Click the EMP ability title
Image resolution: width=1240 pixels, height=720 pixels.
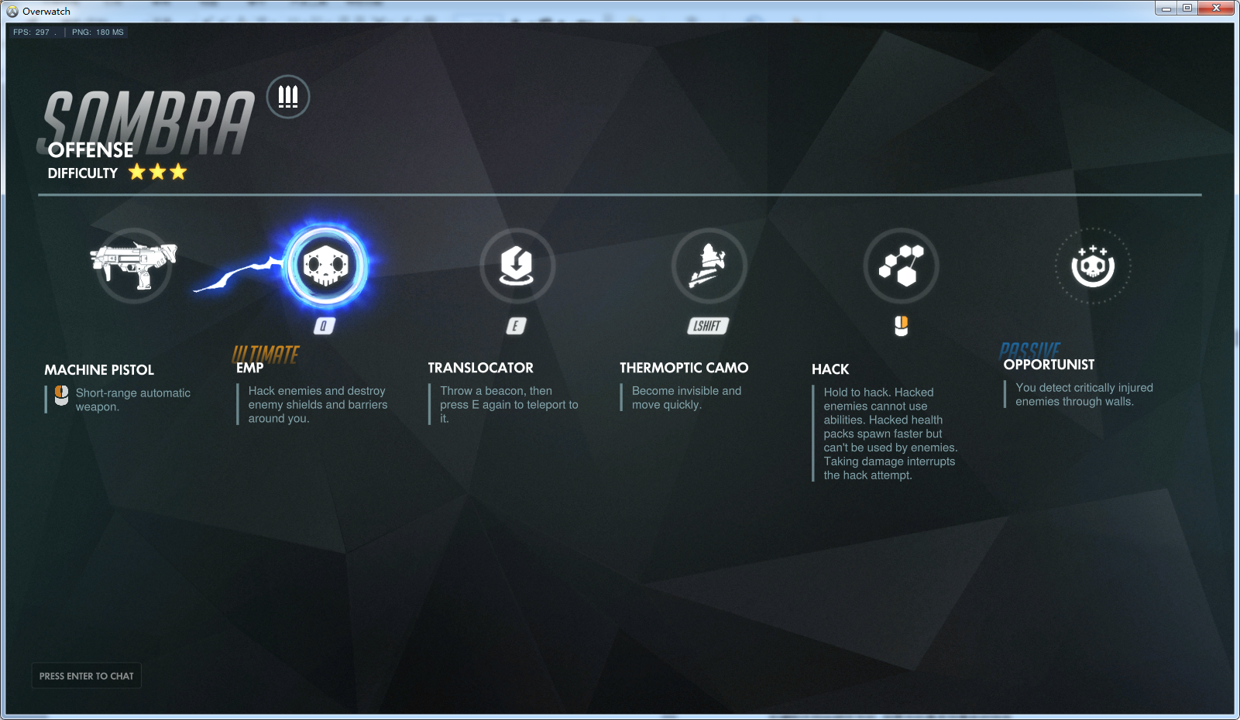pyautogui.click(x=250, y=369)
